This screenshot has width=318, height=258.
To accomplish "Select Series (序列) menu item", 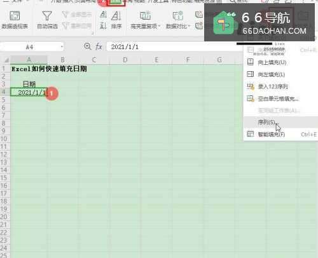I will pos(280,122).
